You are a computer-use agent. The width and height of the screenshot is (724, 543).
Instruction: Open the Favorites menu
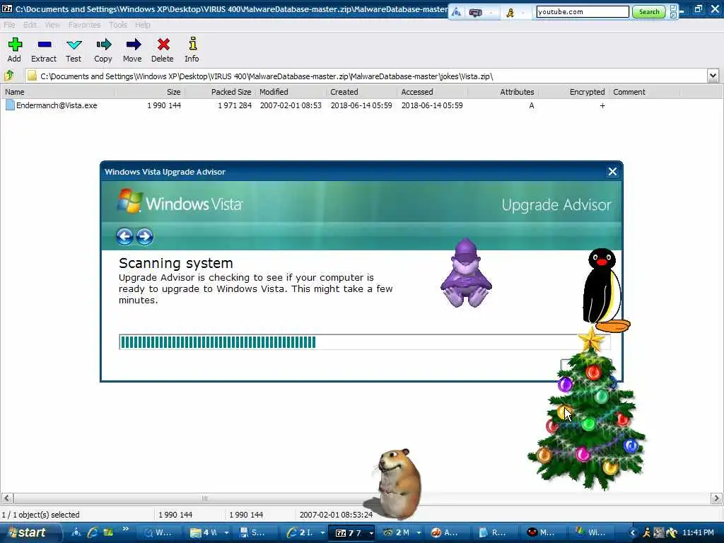[85, 25]
